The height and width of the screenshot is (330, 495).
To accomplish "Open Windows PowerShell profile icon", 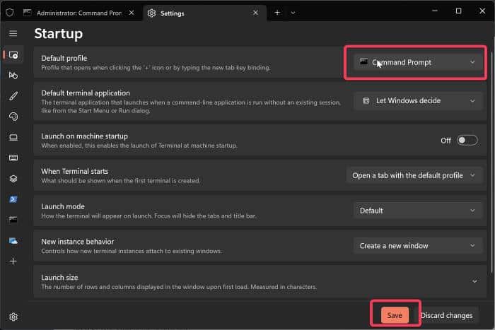I will (x=13, y=199).
